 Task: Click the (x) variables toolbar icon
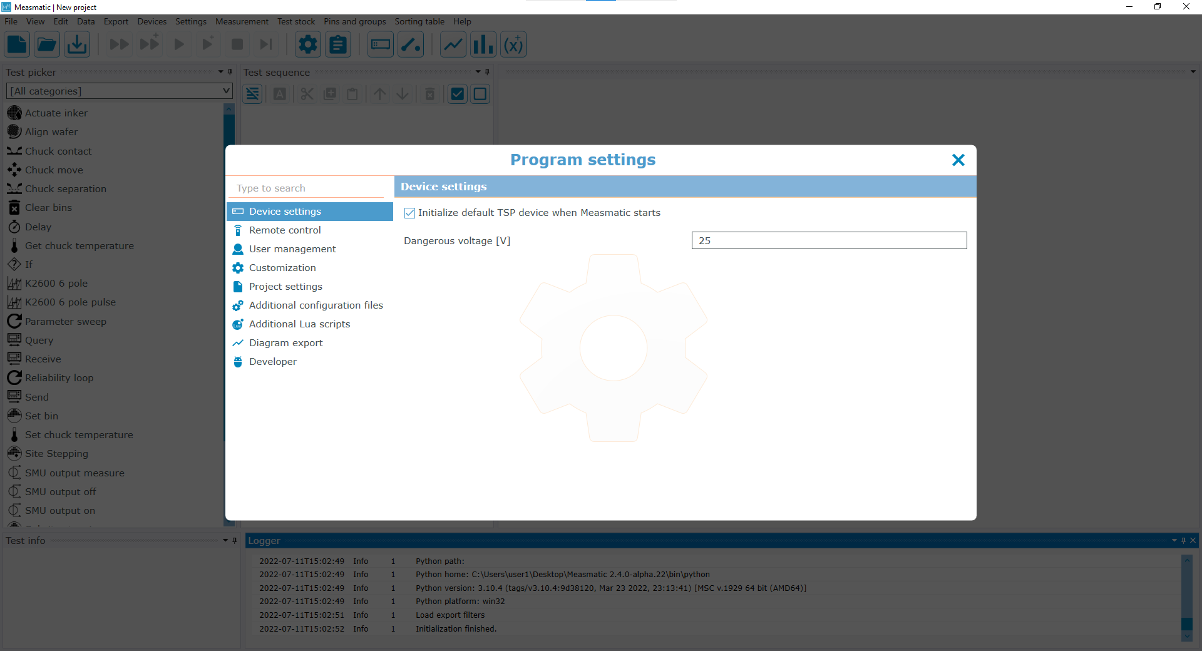coord(513,44)
